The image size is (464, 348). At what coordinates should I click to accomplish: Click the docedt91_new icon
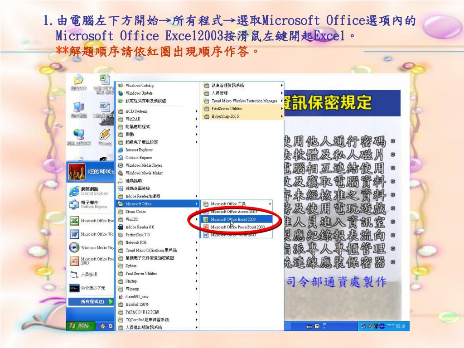click(x=121, y=296)
